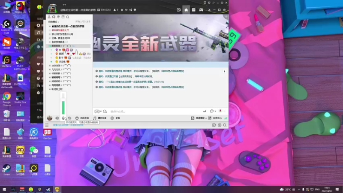Image resolution: width=343 pixels, height=193 pixels.
Task: Open the contacts person icon in left panel
Action: pyautogui.click(x=49, y=17)
